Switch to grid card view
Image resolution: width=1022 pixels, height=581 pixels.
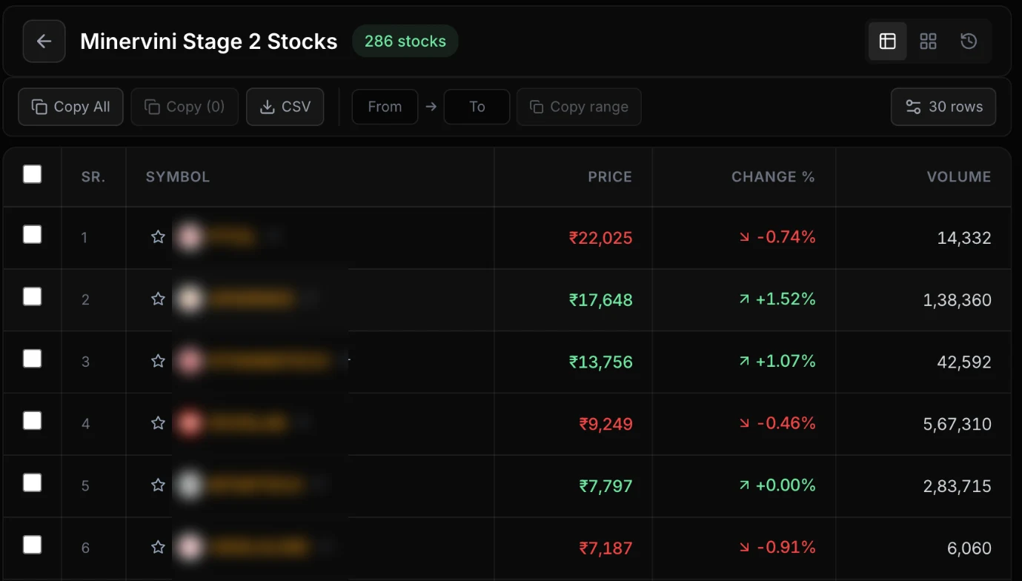(x=928, y=41)
